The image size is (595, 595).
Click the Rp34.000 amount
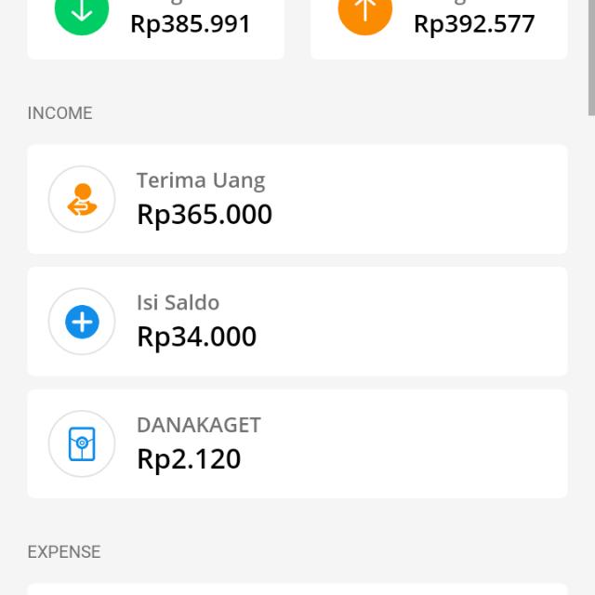(196, 337)
